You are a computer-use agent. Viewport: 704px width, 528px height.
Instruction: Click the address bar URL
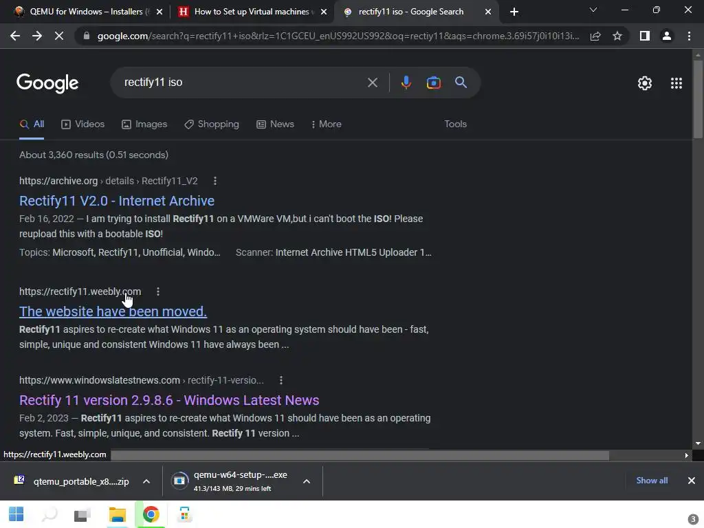338,36
